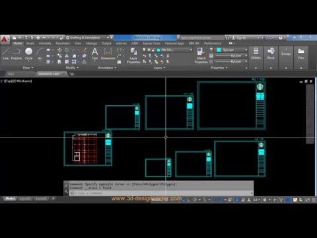
Task: Click the command line input field
Action: pos(160,193)
